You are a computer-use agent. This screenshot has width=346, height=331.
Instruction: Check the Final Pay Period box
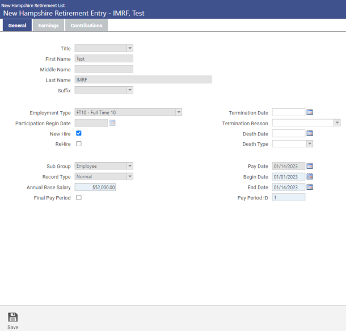point(79,197)
